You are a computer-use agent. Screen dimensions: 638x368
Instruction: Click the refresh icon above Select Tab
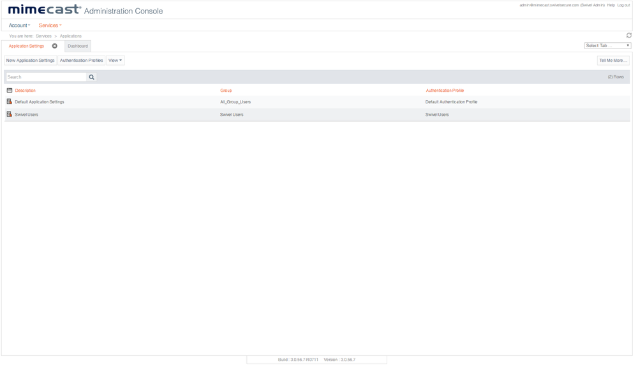tap(629, 36)
